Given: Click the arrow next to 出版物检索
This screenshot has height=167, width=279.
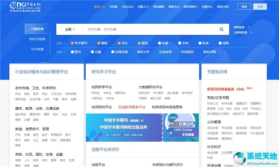Looking at the screenshot, I should coord(251,32).
